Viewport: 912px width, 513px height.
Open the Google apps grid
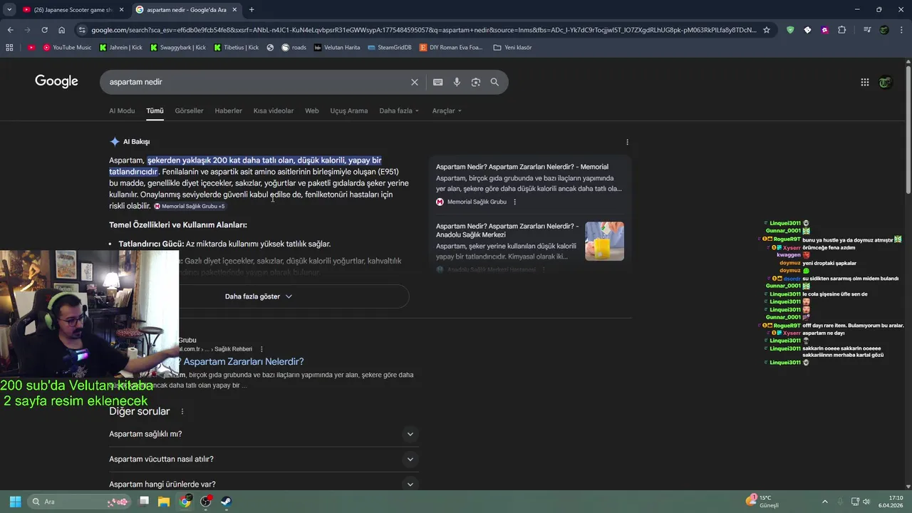pyautogui.click(x=865, y=82)
